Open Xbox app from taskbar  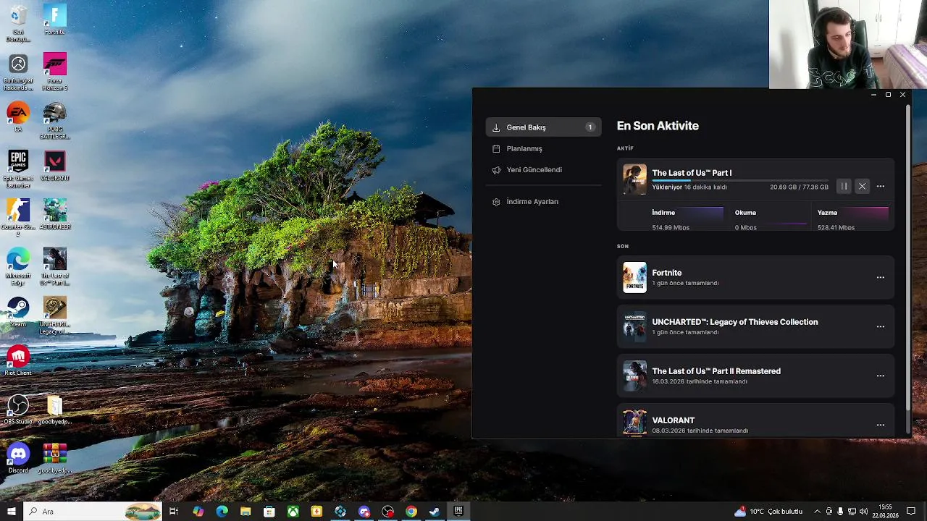(x=293, y=512)
